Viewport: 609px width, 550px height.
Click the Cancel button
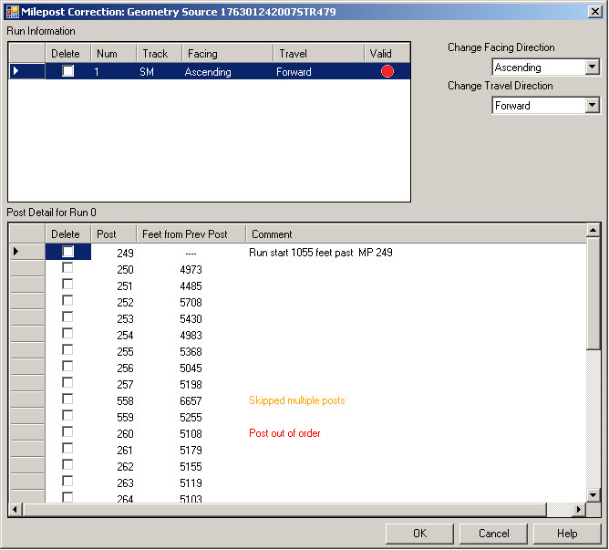tap(493, 534)
